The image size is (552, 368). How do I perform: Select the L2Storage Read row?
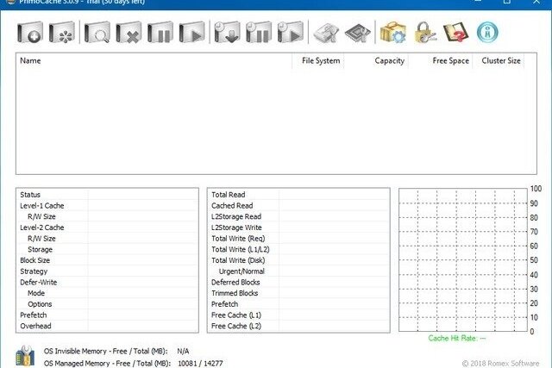point(298,216)
